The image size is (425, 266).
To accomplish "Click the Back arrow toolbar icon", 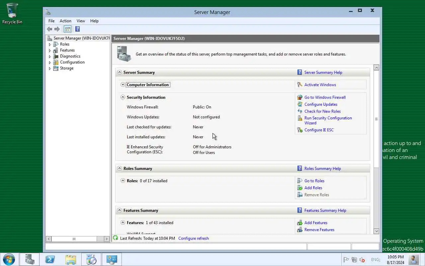I will [x=49, y=29].
